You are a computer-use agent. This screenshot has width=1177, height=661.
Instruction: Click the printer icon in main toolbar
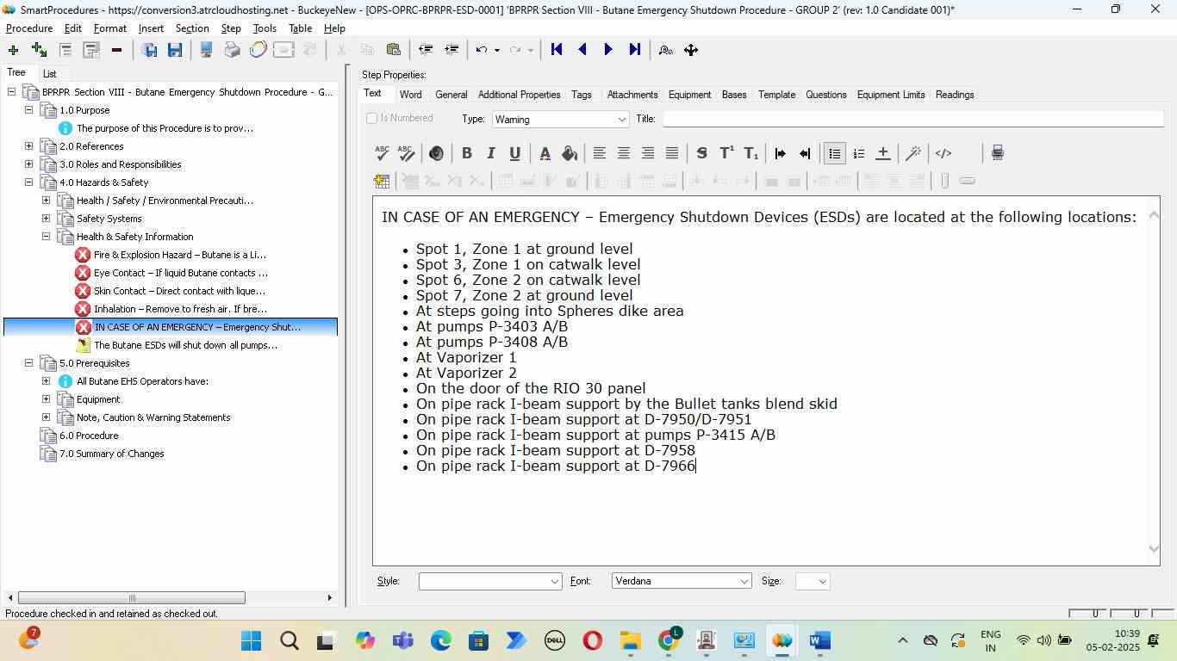(x=232, y=50)
